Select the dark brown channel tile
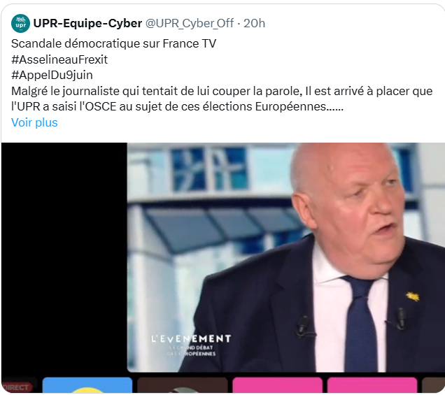This screenshot has width=445, height=395. [x=183, y=385]
